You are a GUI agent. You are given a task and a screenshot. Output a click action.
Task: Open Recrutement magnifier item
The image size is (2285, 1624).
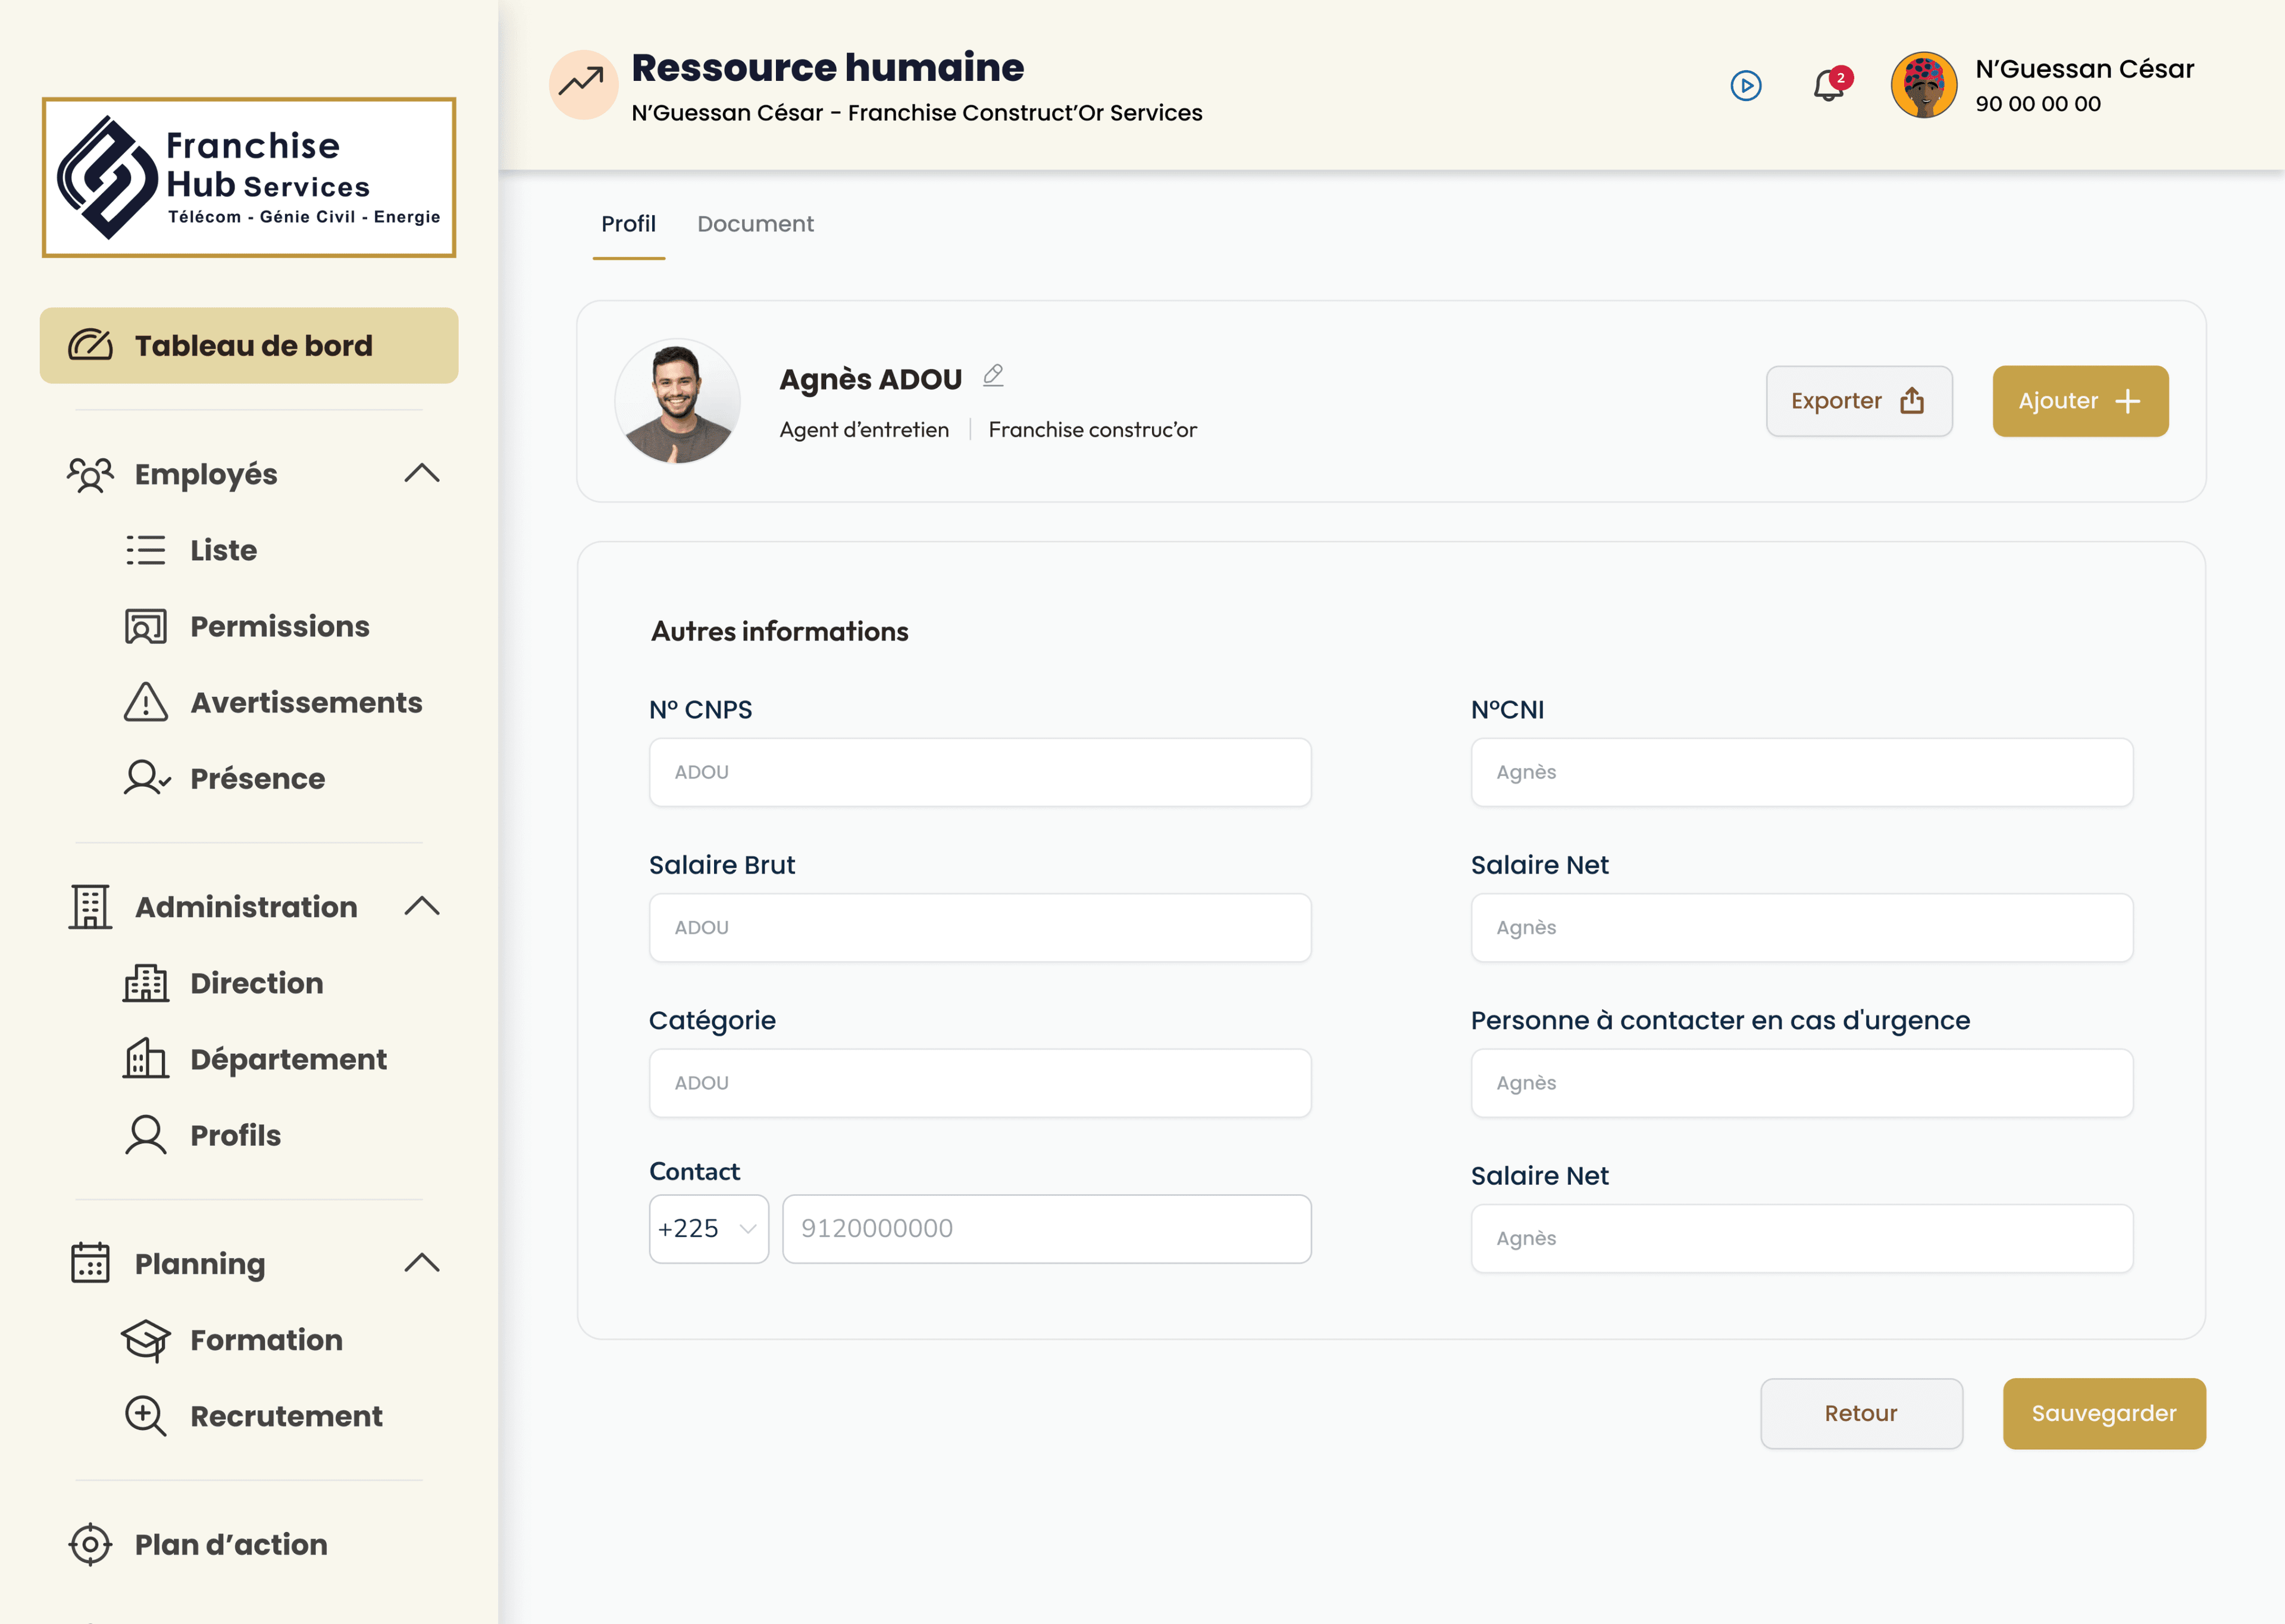pyautogui.click(x=285, y=1416)
